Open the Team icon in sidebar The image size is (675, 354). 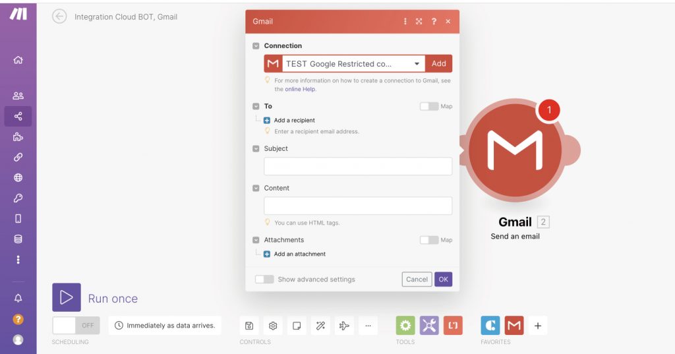point(18,96)
